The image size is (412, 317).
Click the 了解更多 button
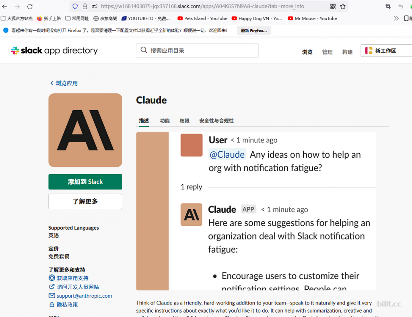point(85,202)
